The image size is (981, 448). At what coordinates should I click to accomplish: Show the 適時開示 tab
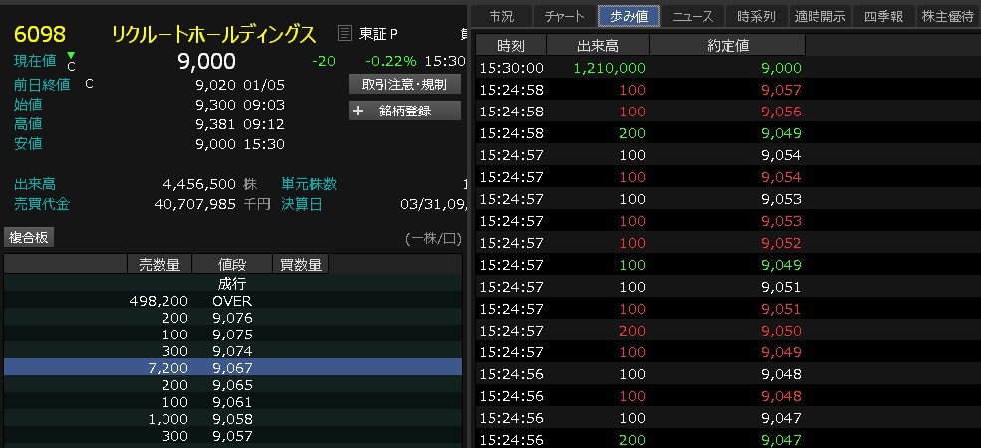(819, 16)
